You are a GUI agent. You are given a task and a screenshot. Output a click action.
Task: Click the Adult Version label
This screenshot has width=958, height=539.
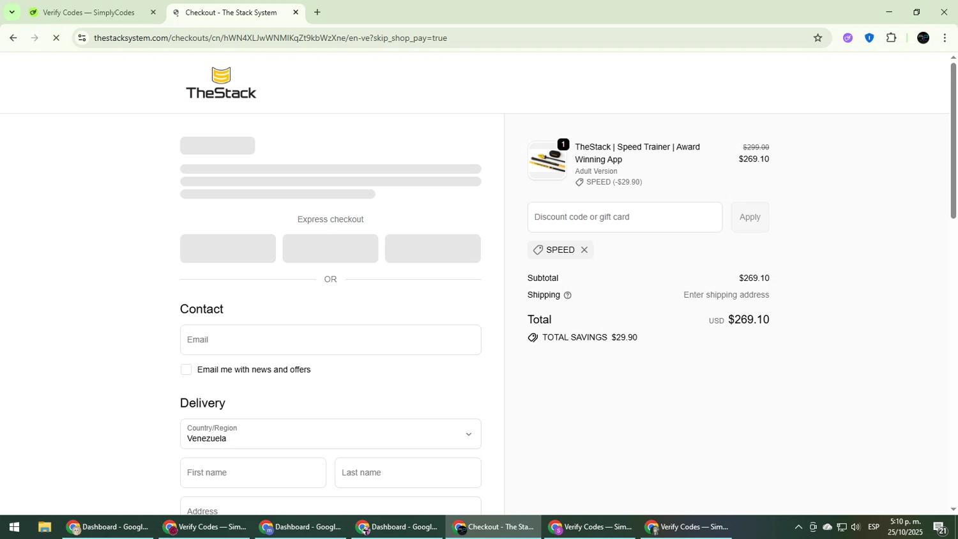click(596, 171)
